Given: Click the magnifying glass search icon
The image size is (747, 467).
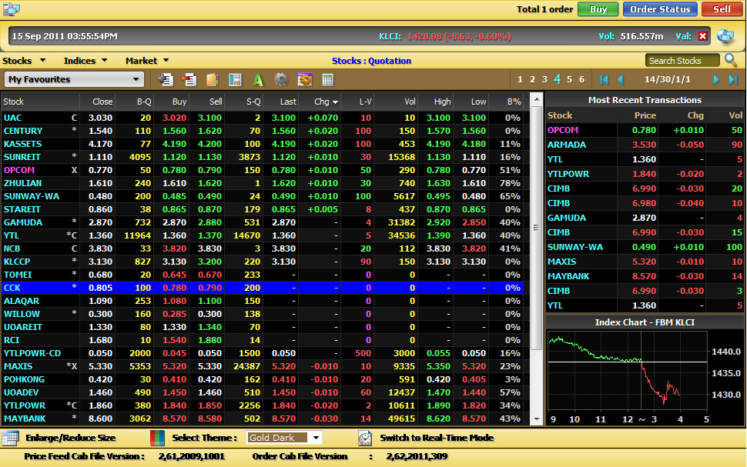Looking at the screenshot, I should coord(731,61).
